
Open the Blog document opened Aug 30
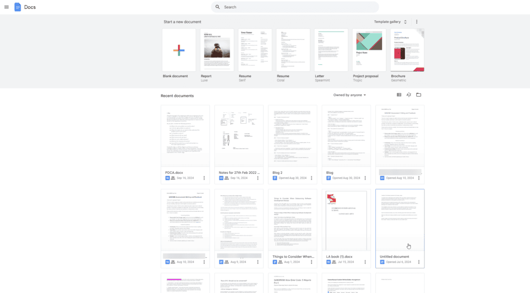346,136
